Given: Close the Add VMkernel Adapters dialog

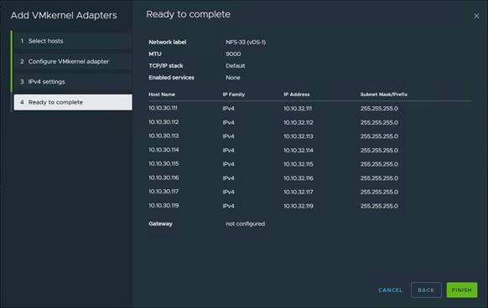Looking at the screenshot, I should tap(476, 16).
